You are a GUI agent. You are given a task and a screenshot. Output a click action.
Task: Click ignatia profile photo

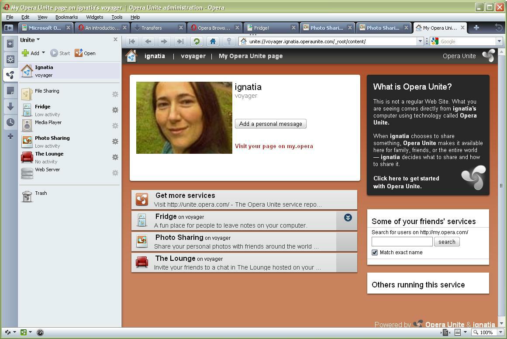(x=184, y=118)
